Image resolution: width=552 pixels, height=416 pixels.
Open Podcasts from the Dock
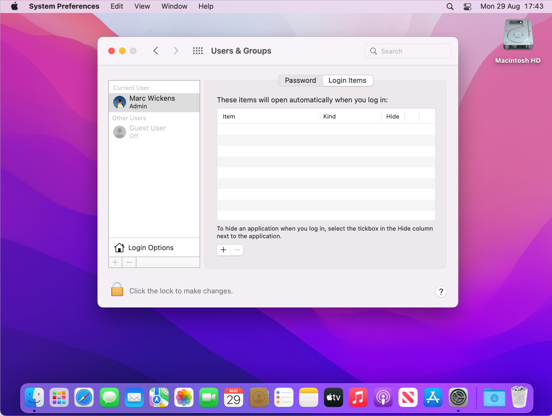click(383, 398)
